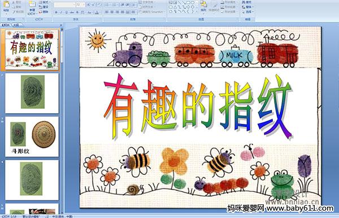Toggle italic formatting

[61, 12]
